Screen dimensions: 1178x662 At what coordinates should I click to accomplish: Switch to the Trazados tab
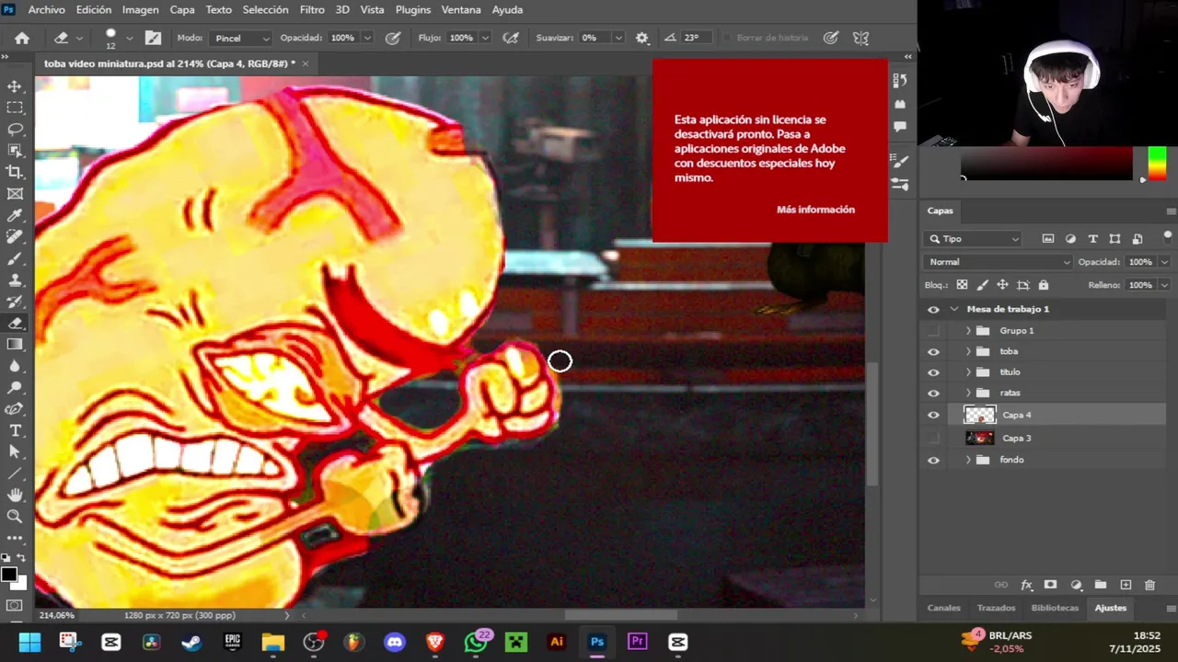click(x=996, y=608)
